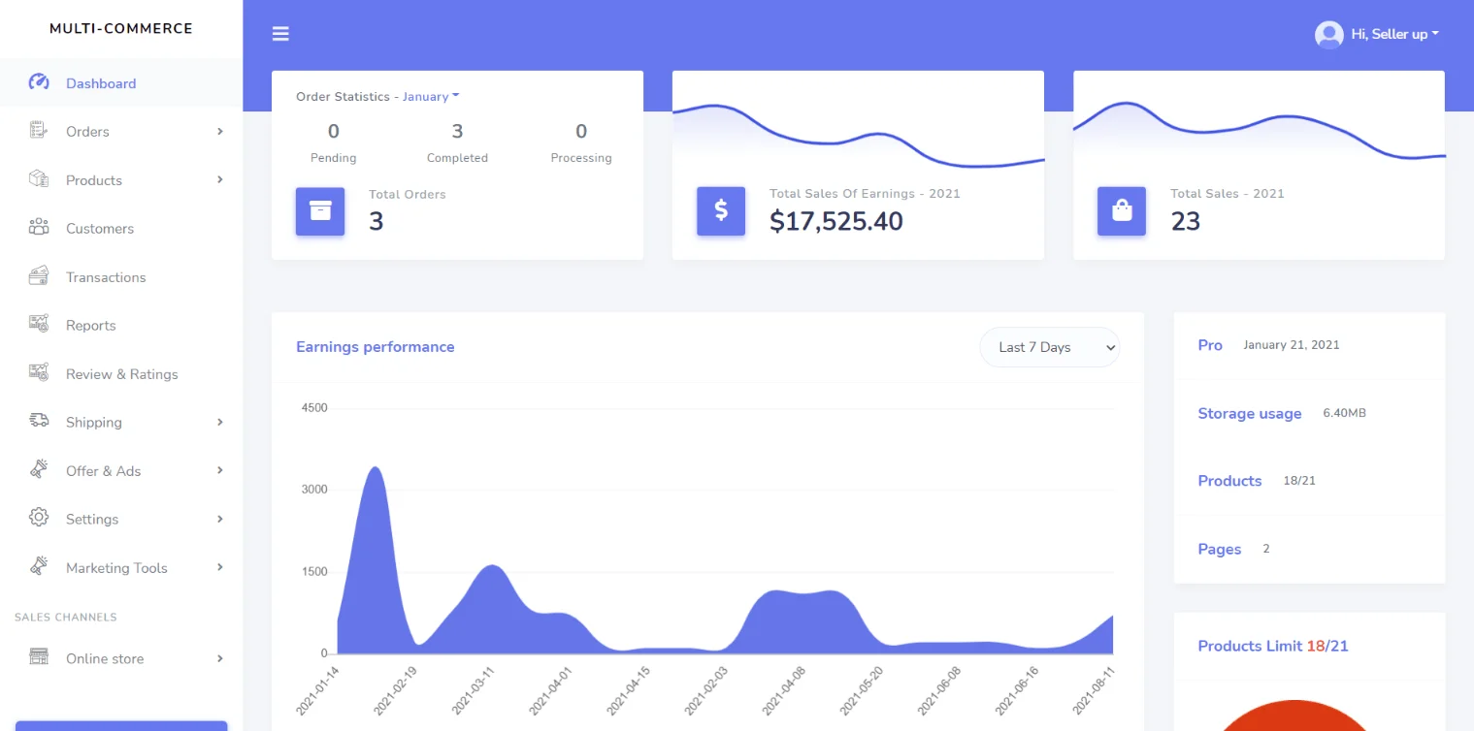Click the Settings gear icon
1474x731 pixels.
click(x=39, y=518)
